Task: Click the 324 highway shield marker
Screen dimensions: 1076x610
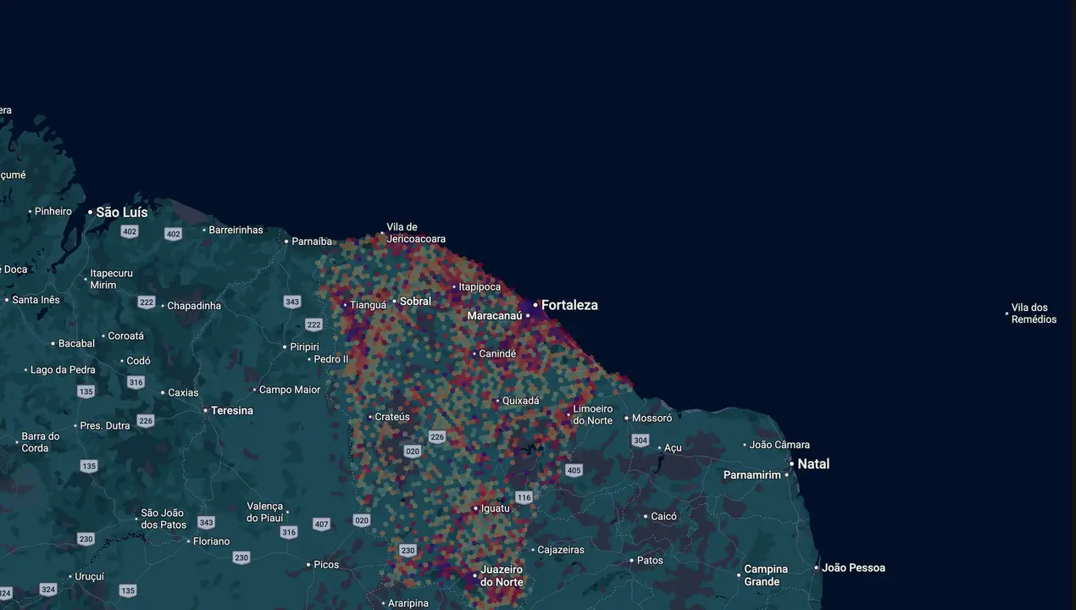Action: (x=48, y=590)
